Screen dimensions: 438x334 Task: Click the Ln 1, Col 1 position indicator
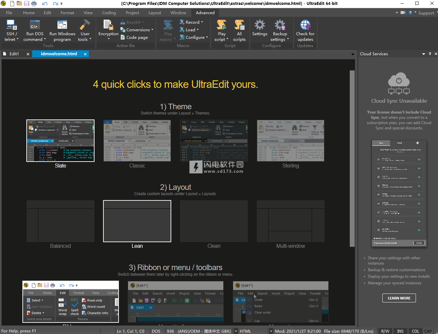coord(131,331)
